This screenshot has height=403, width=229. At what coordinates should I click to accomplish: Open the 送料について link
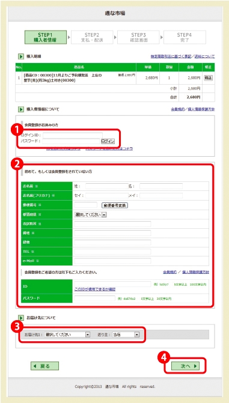coord(204,56)
